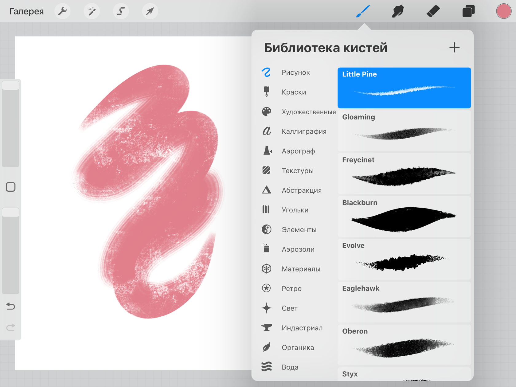Tap the Краски paintbrush icon
This screenshot has height=387, width=516.
pos(266,92)
